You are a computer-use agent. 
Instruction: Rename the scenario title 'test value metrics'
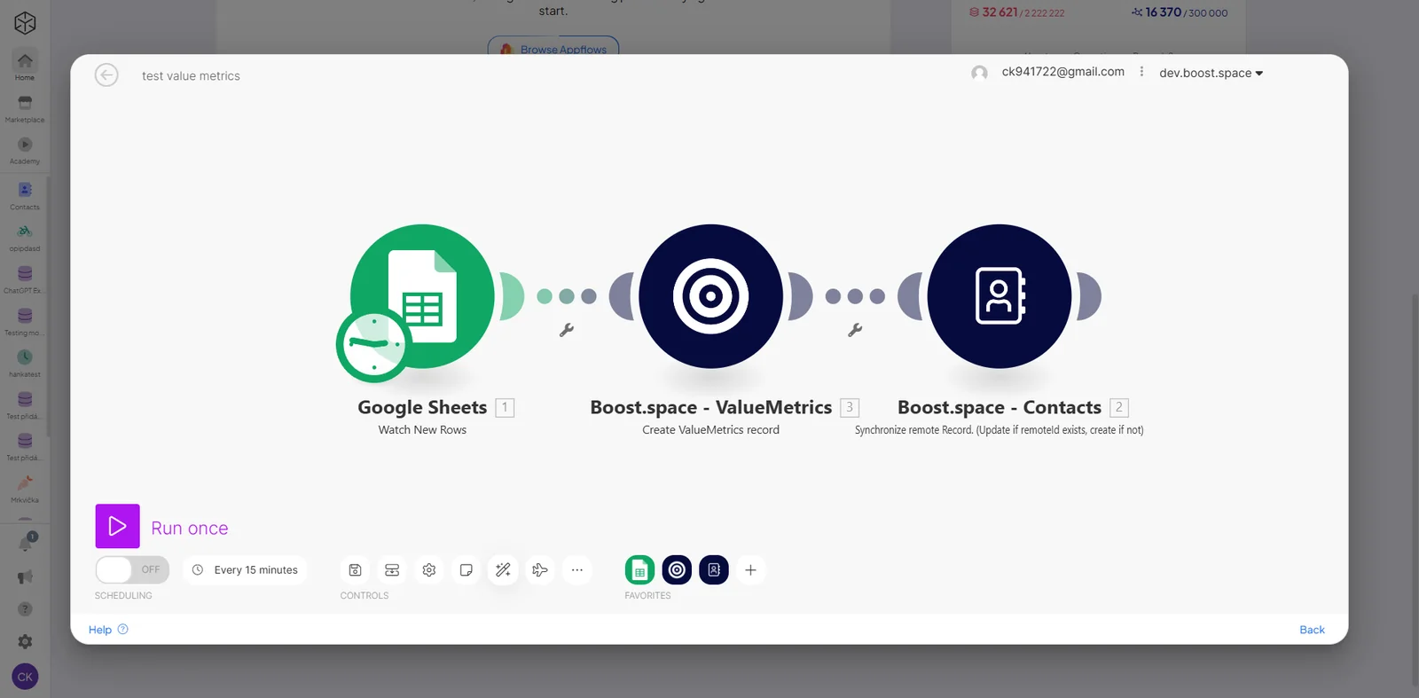[191, 76]
